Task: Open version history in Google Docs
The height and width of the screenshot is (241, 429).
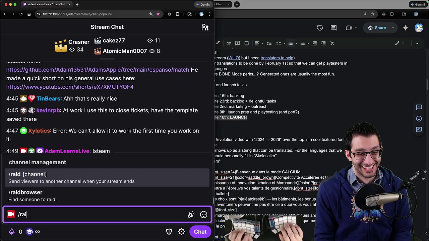Action: point(320,28)
